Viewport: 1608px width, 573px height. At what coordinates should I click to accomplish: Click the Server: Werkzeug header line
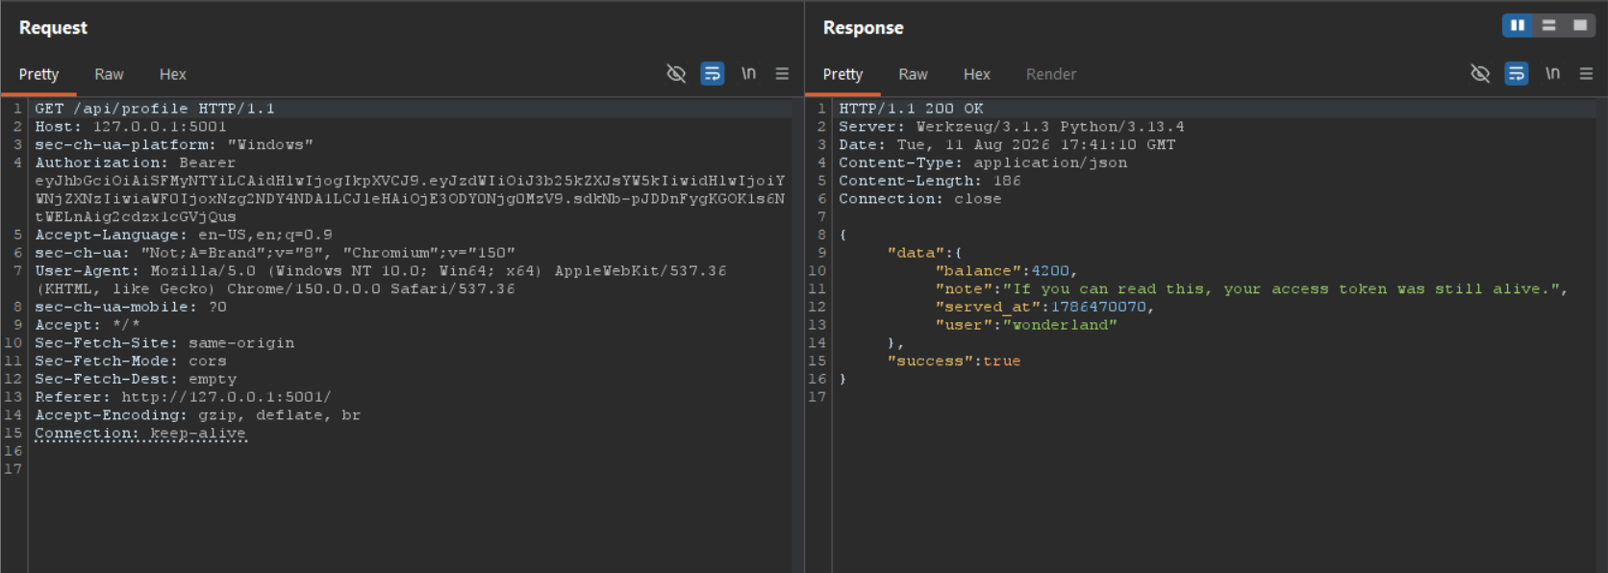point(1012,127)
